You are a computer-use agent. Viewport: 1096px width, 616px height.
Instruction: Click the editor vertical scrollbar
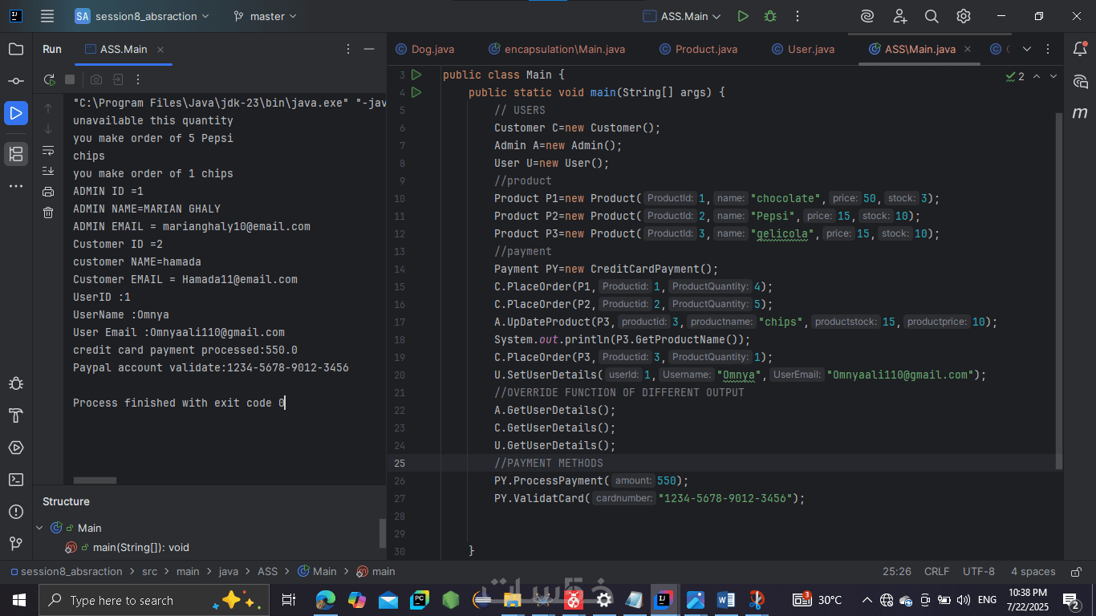tap(1059, 289)
